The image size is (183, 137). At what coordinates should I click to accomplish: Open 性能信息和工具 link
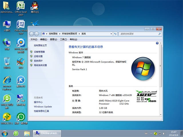tap(41, 111)
